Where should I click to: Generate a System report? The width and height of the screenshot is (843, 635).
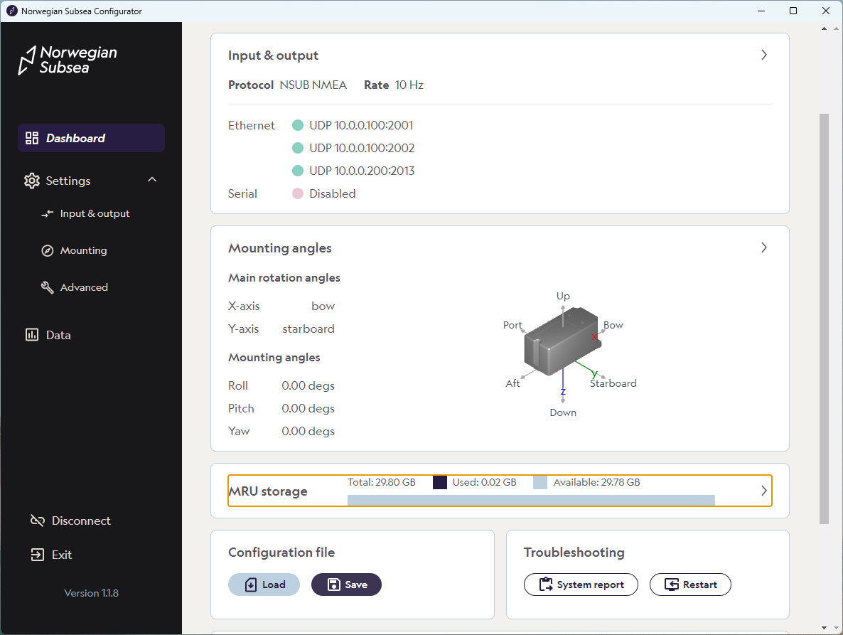click(x=581, y=585)
